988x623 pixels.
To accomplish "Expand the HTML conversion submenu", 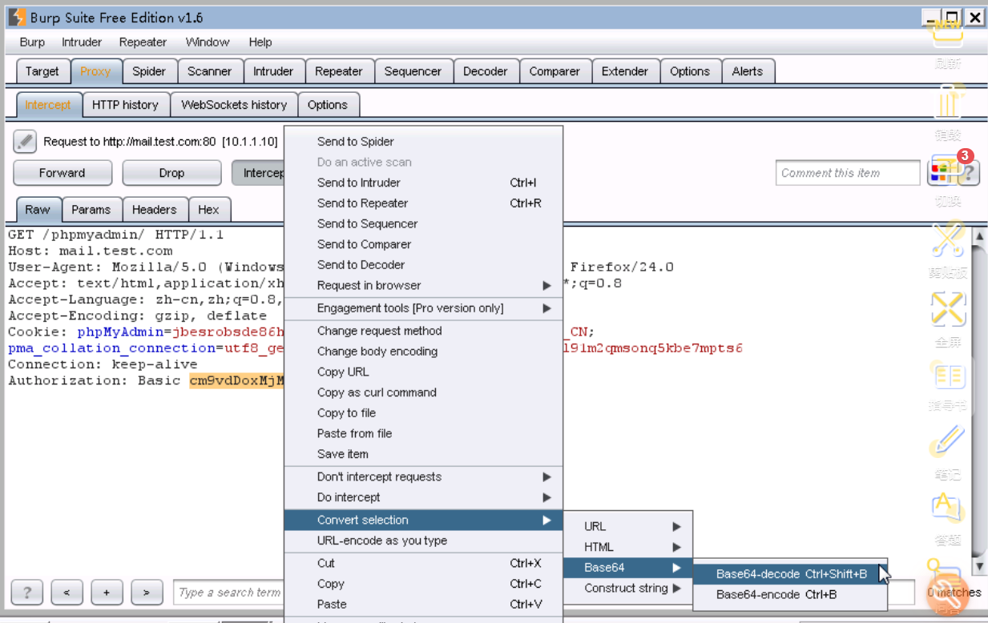I will (x=628, y=547).
